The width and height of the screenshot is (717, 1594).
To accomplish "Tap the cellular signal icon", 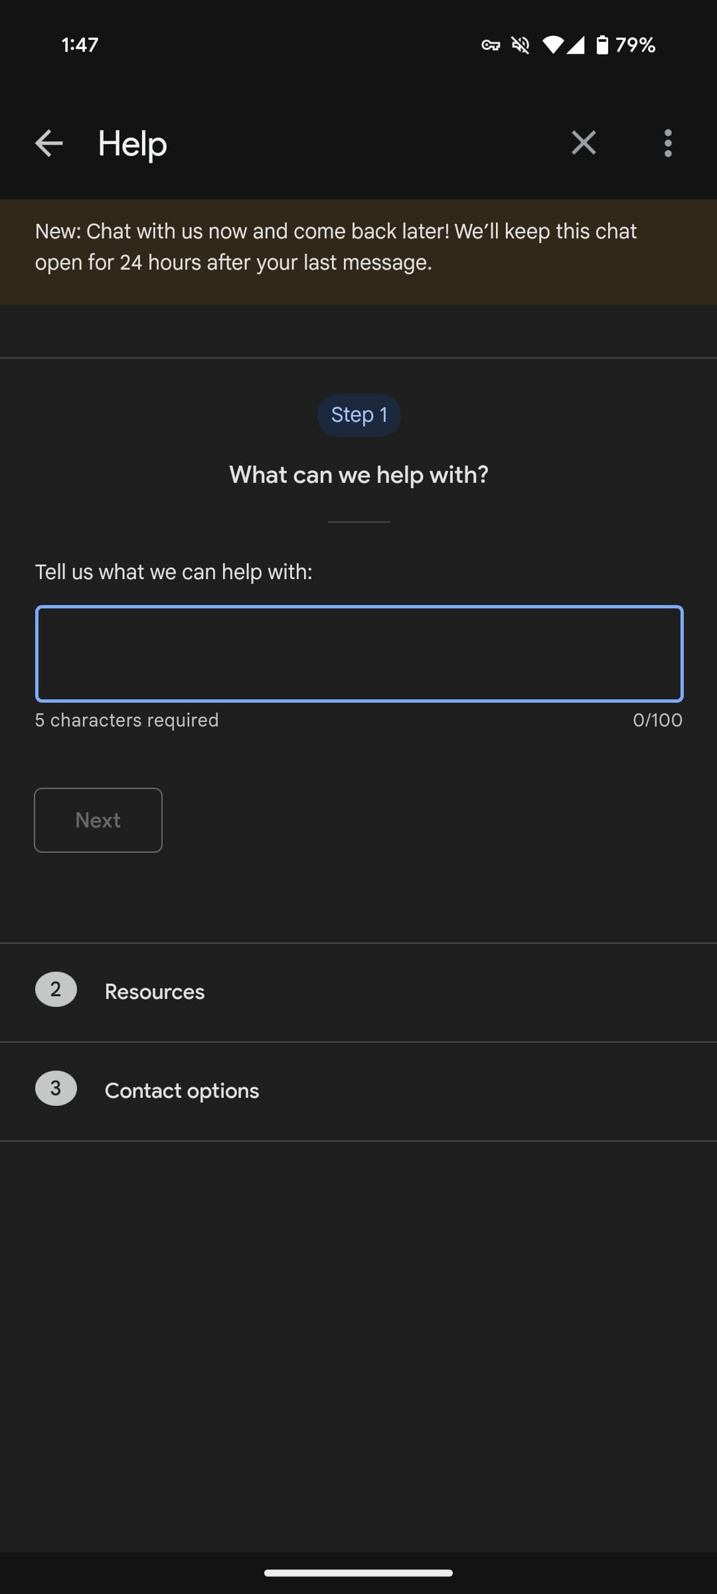I will [576, 45].
